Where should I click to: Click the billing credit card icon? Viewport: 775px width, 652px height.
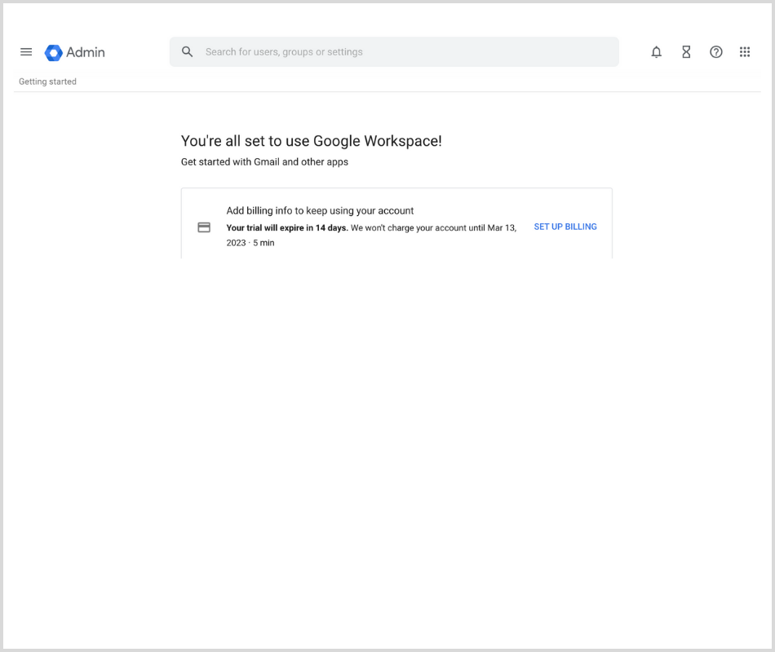[x=204, y=227]
